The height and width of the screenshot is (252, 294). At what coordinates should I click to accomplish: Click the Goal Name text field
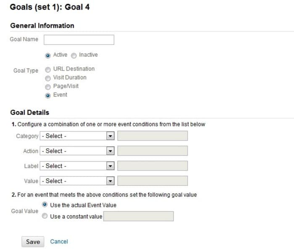79,40
